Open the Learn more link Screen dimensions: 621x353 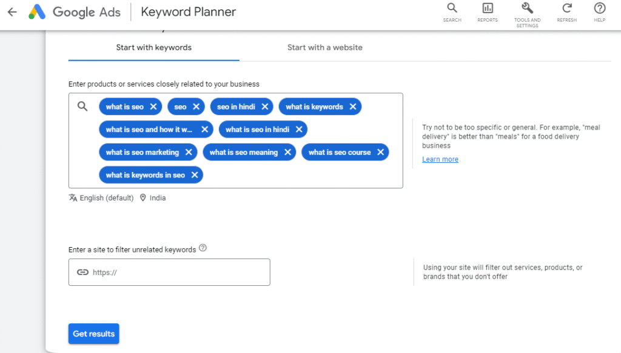[440, 159]
